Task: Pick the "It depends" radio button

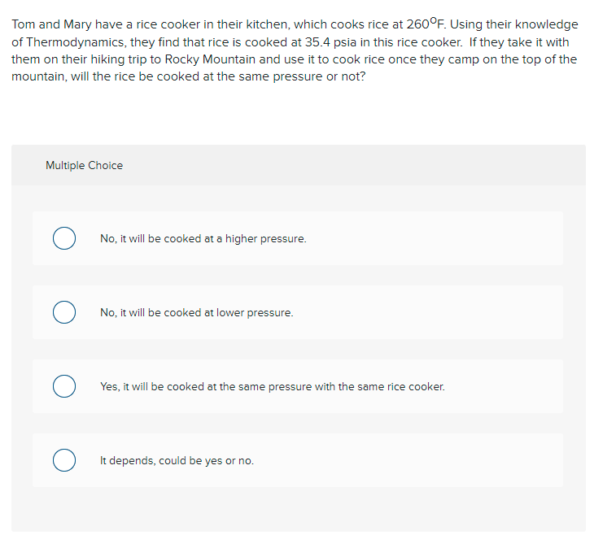Action: [x=64, y=460]
